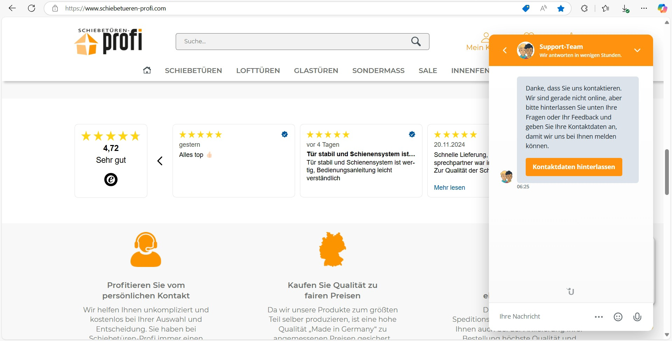This screenshot has width=672, height=341.
Task: Open the emoji picker in the chat input
Action: [618, 317]
